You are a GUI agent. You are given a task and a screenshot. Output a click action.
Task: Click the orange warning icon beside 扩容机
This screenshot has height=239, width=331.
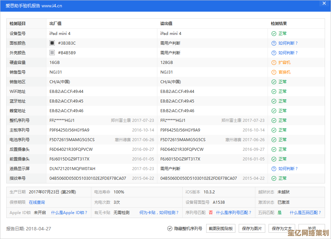[x=274, y=63]
